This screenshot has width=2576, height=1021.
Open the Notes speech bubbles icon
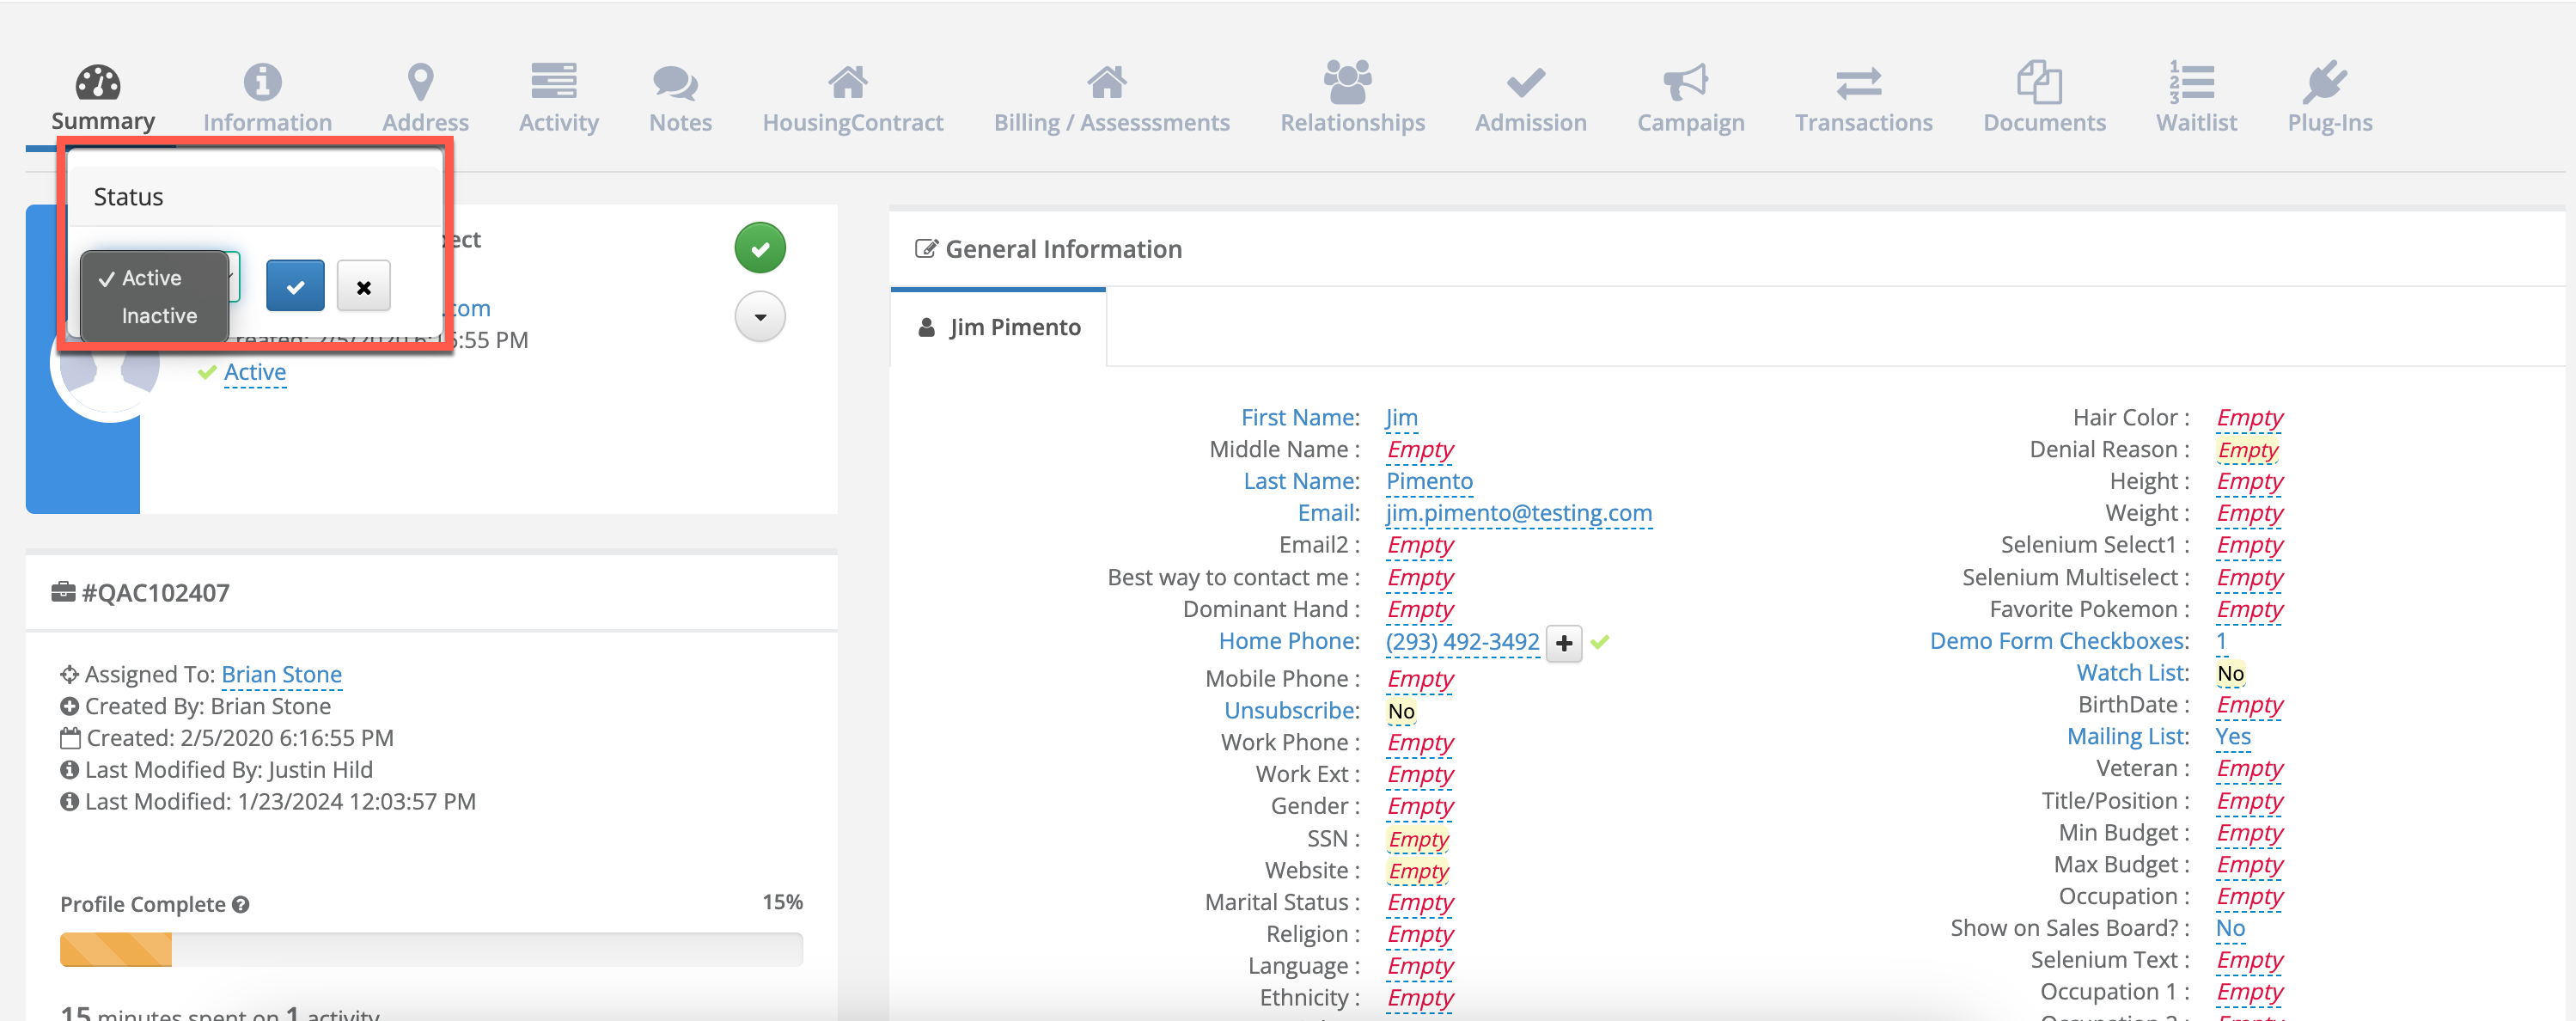(x=676, y=82)
